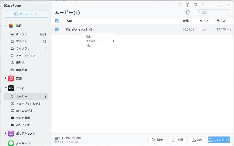
Task: Click the 音楽 Music app icon
Action: (11, 79)
